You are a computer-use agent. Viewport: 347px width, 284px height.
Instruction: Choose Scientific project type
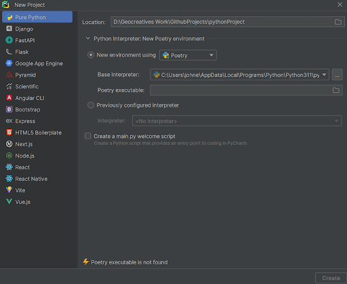point(37,86)
